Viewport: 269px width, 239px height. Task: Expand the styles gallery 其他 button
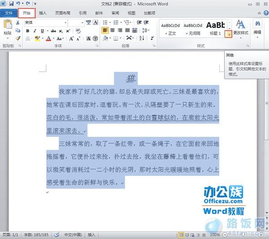point(229,35)
